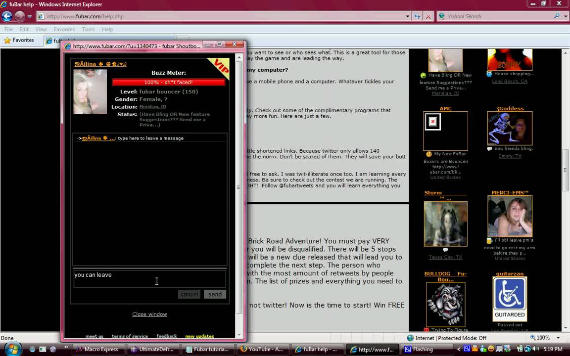Click the meet us footer link
Viewport: 570px width, 356px height.
(x=95, y=336)
